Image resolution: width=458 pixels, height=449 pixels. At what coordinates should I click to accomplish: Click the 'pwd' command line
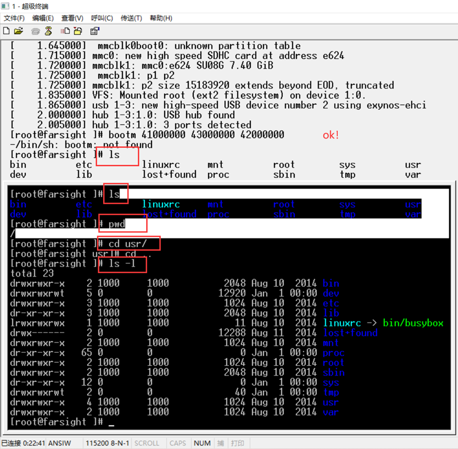68,224
